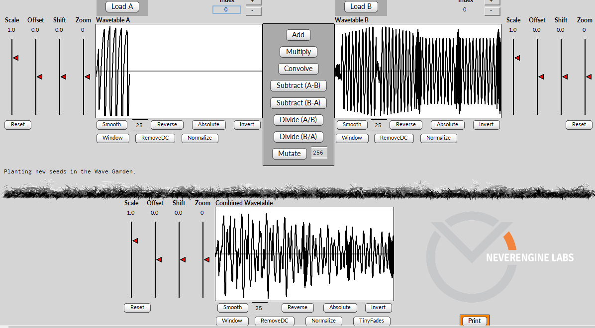This screenshot has height=328, width=595.
Task: Click the Wavetable A Scale slider handle
Action: click(15, 58)
